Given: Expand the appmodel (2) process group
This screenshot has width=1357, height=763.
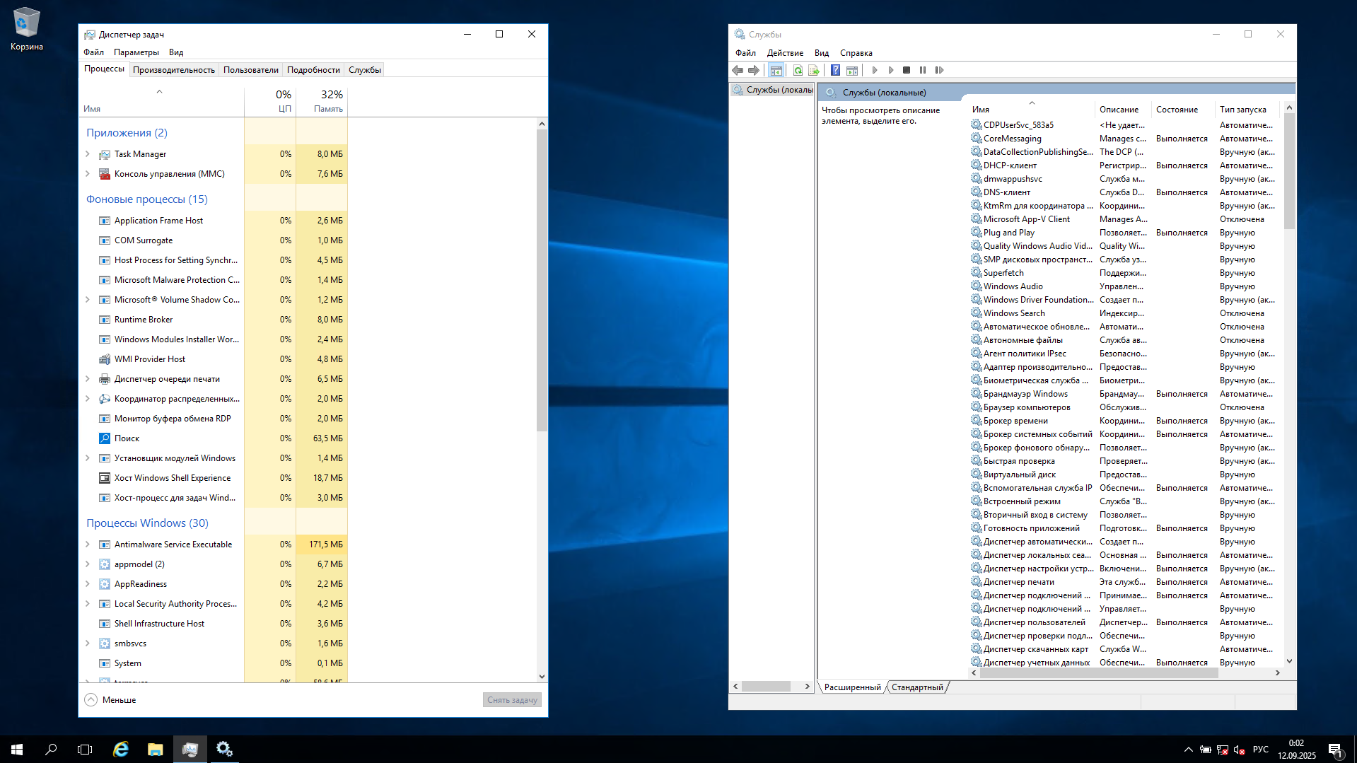Looking at the screenshot, I should 88,564.
